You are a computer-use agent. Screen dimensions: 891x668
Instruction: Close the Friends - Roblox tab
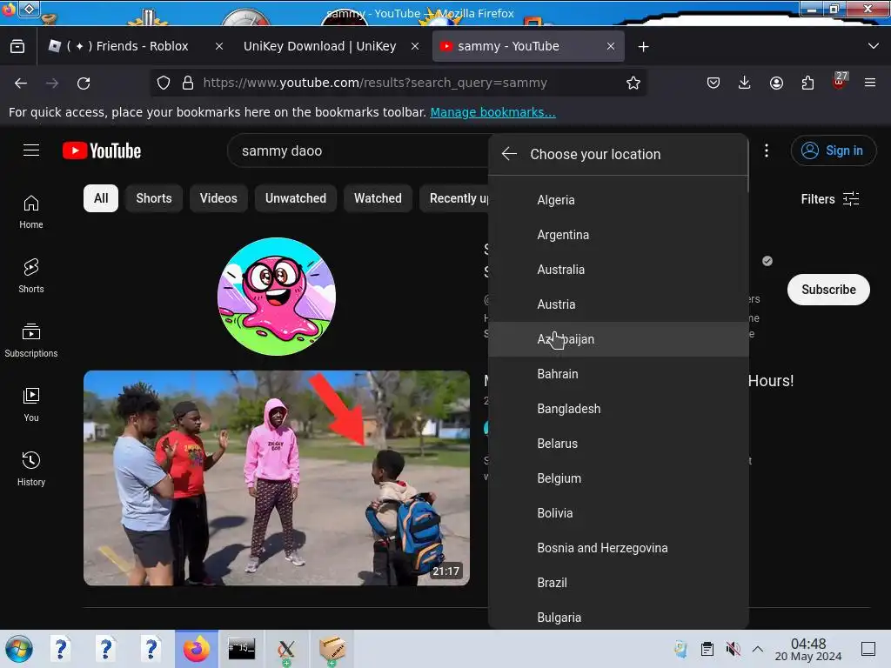coord(219,47)
